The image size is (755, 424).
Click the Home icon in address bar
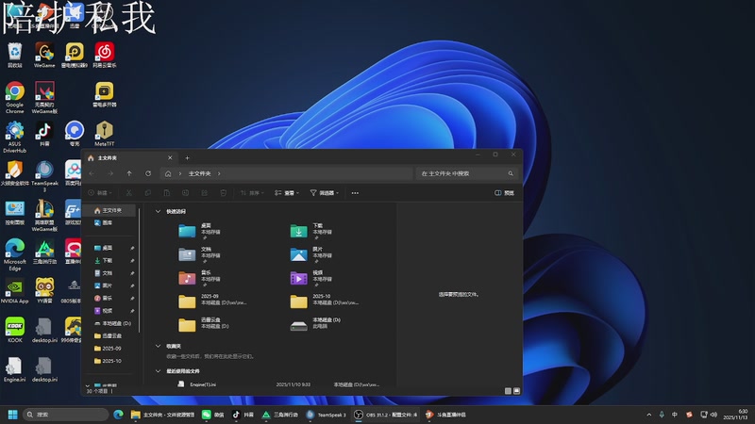point(168,173)
